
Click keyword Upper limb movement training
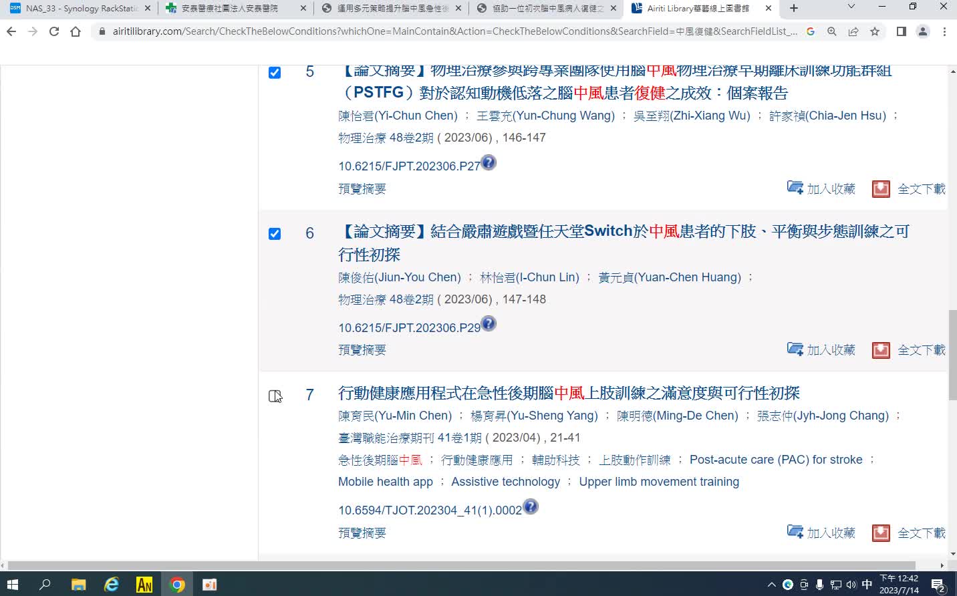[x=659, y=482]
